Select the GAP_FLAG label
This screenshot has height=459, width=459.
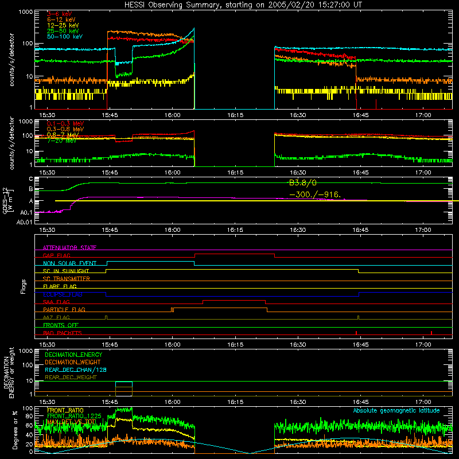click(x=56, y=255)
